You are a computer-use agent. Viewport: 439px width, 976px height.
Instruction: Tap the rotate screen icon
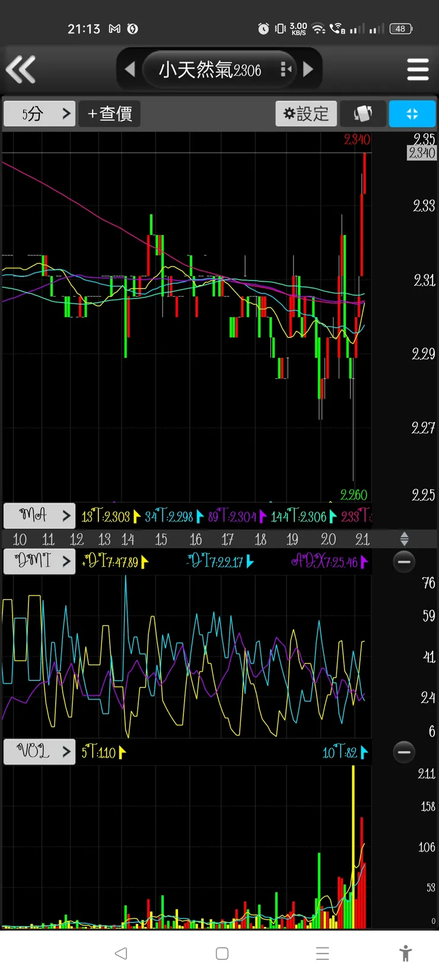click(x=363, y=113)
